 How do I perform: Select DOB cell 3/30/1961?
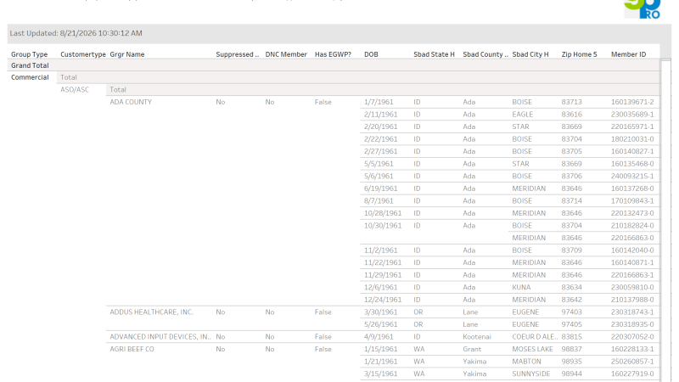380,312
